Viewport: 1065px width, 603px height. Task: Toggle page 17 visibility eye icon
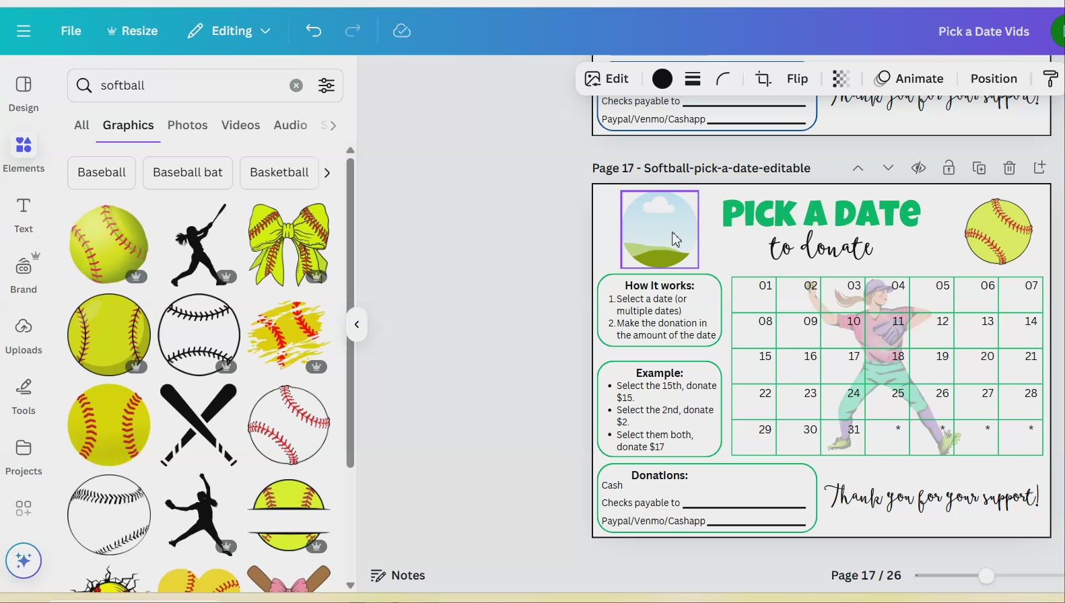point(918,168)
